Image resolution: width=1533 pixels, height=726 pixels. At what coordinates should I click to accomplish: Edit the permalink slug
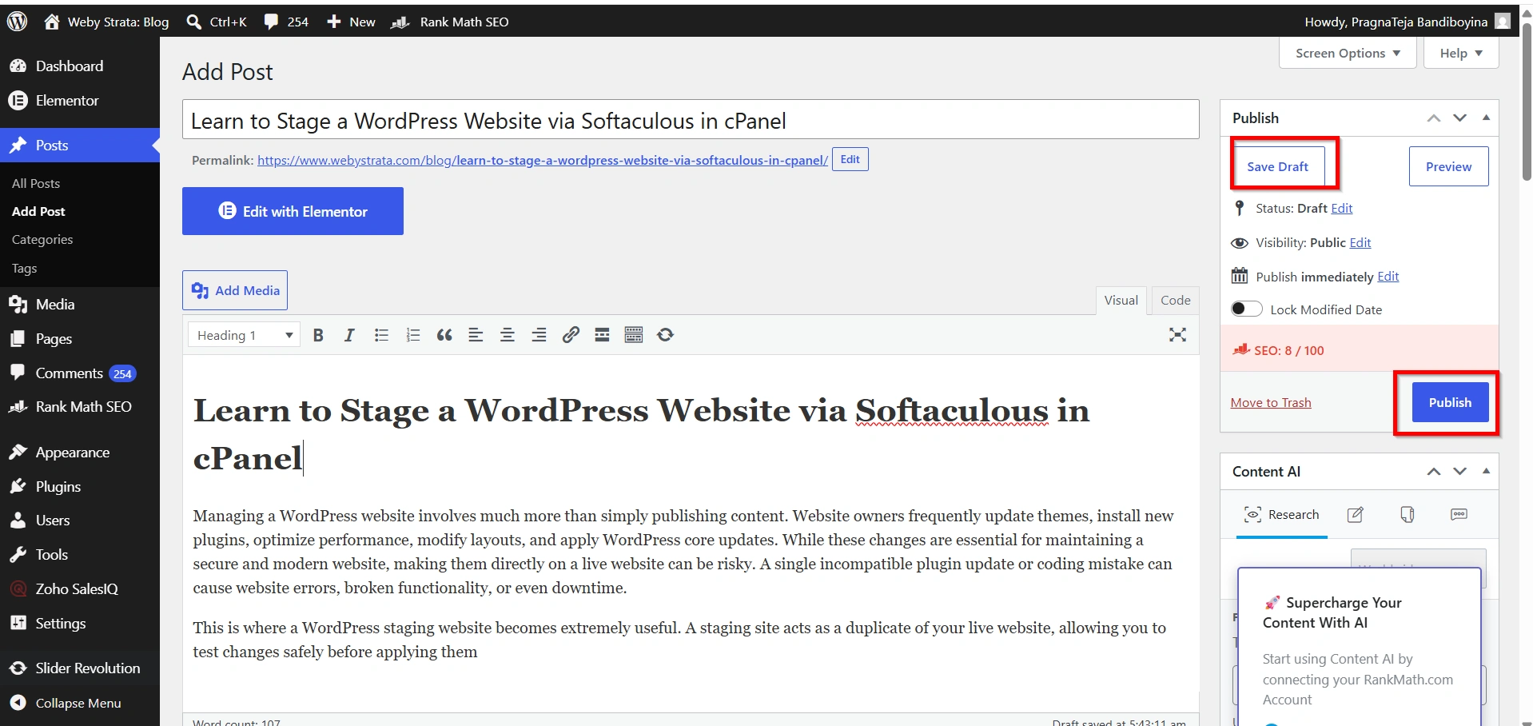click(850, 159)
